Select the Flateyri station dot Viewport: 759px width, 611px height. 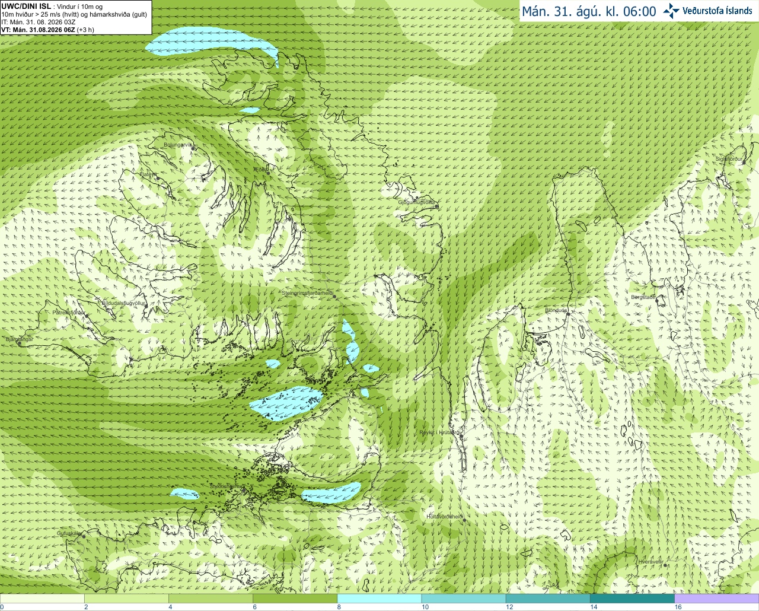pos(158,178)
